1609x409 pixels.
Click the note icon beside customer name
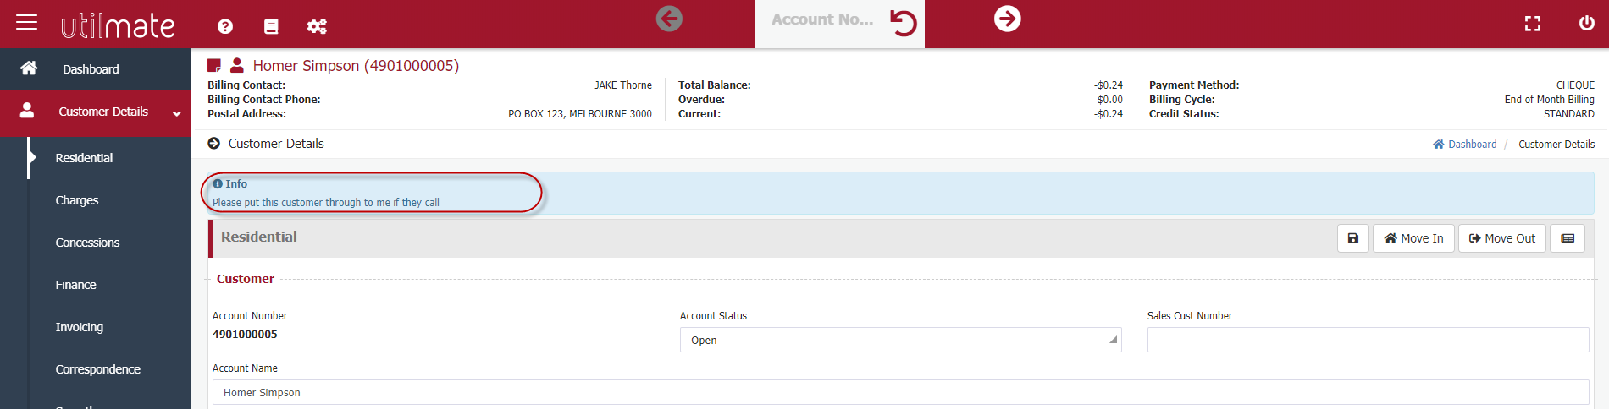[x=214, y=65]
